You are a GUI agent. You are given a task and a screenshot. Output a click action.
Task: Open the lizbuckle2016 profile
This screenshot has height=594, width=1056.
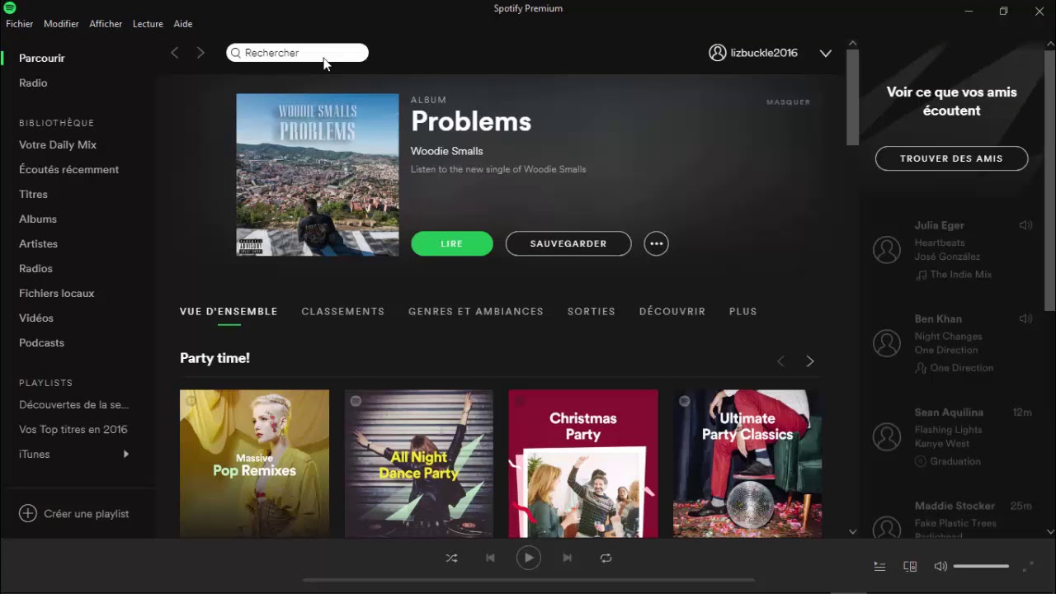(764, 53)
